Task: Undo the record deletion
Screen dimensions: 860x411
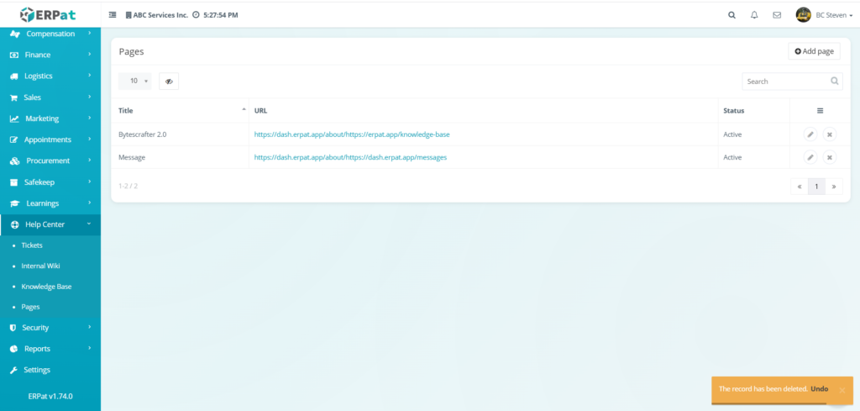Action: pyautogui.click(x=820, y=389)
